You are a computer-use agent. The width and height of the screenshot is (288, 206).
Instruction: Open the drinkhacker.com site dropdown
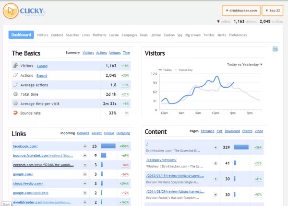pyautogui.click(x=241, y=11)
